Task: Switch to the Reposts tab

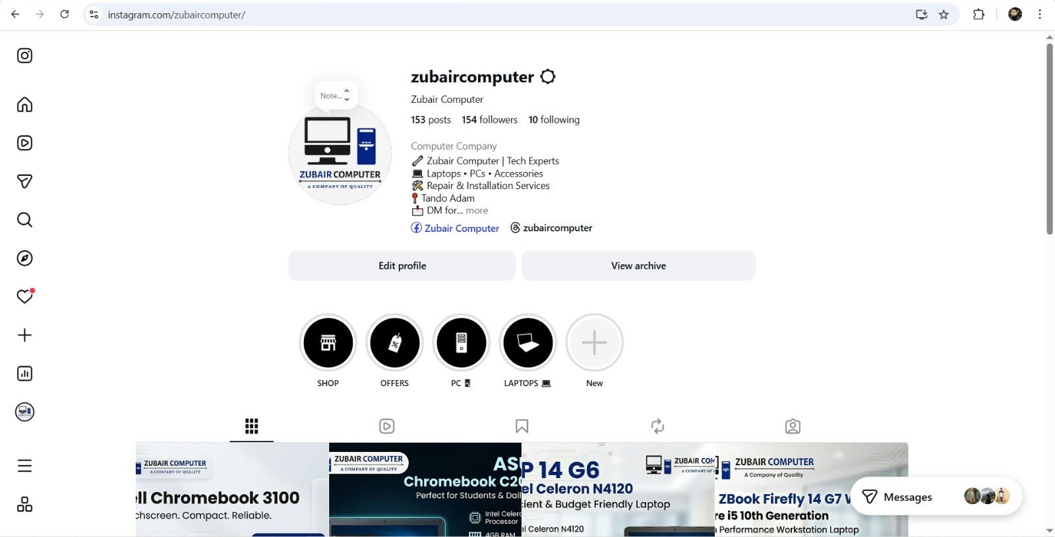Action: (x=657, y=426)
